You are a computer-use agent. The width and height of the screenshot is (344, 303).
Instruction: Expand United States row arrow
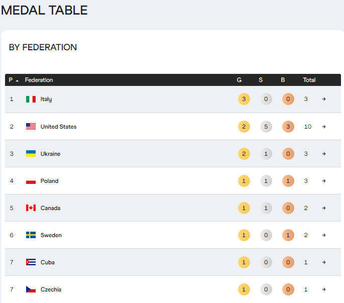tap(324, 127)
